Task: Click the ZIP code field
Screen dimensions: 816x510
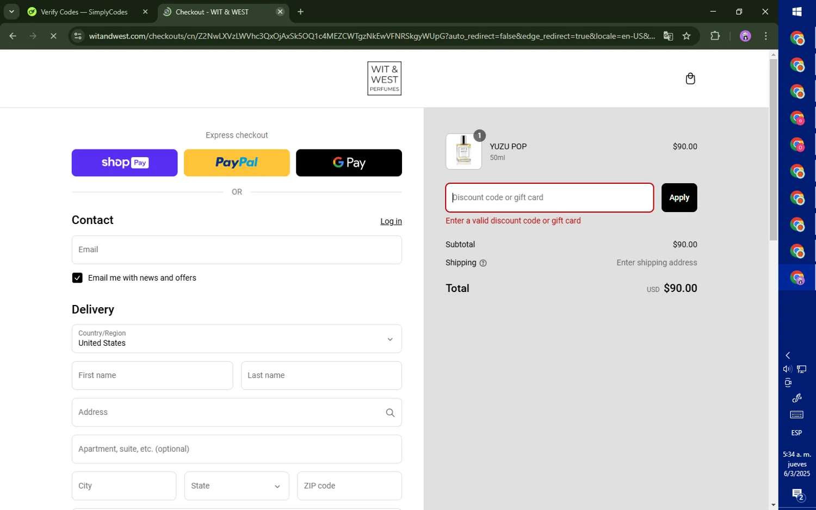Action: pos(349,486)
